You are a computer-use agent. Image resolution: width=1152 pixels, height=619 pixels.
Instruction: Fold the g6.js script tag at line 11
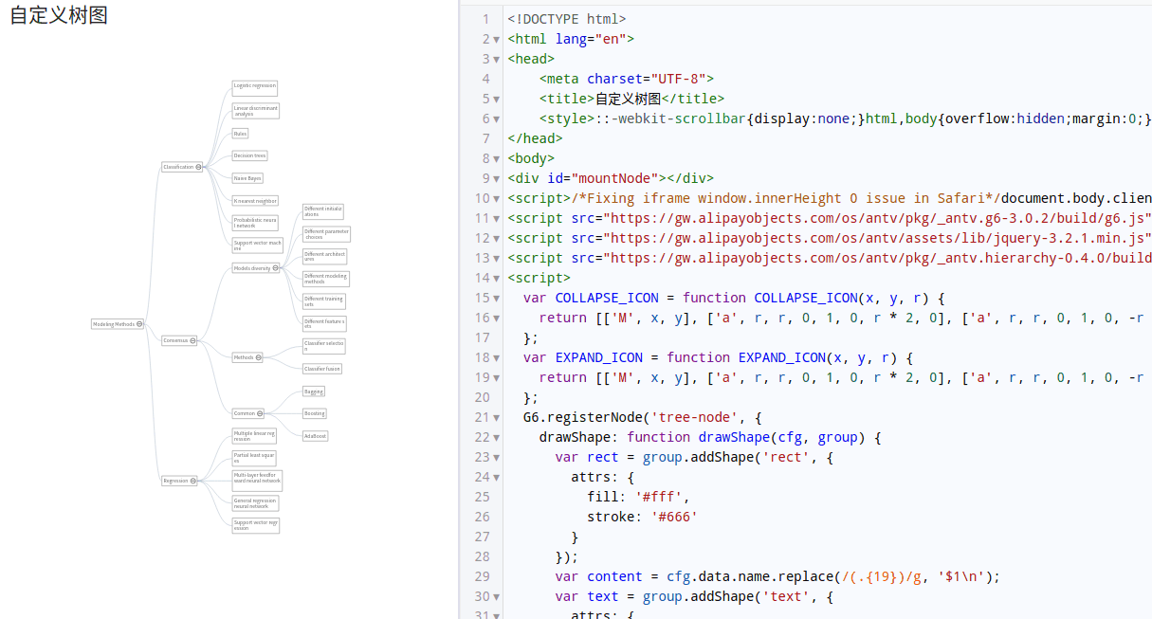496,219
